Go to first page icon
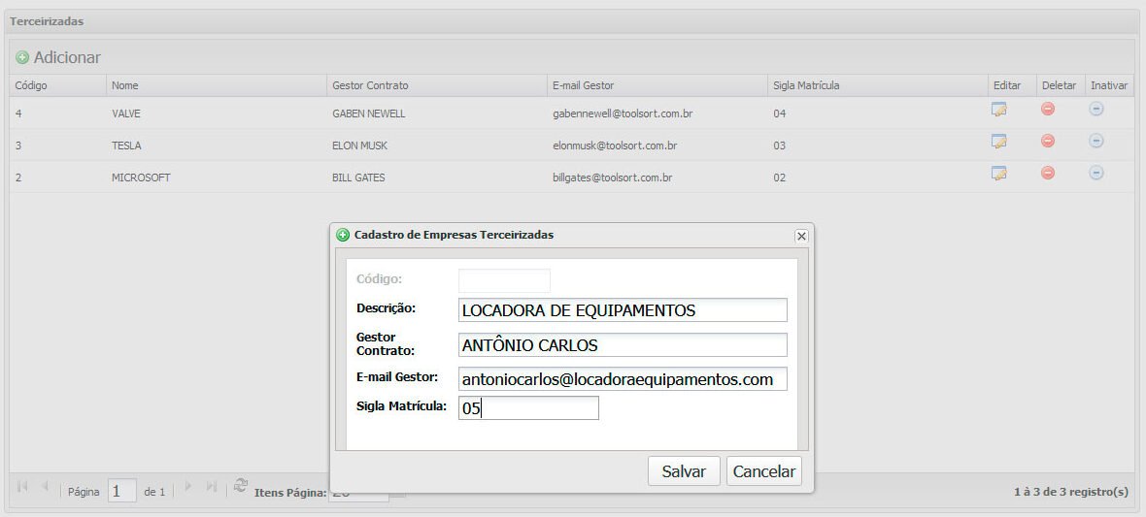 22,486
